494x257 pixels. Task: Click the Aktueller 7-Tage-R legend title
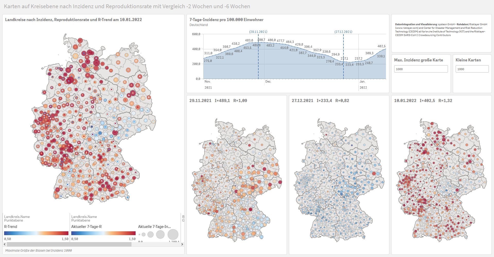pyautogui.click(x=86, y=227)
